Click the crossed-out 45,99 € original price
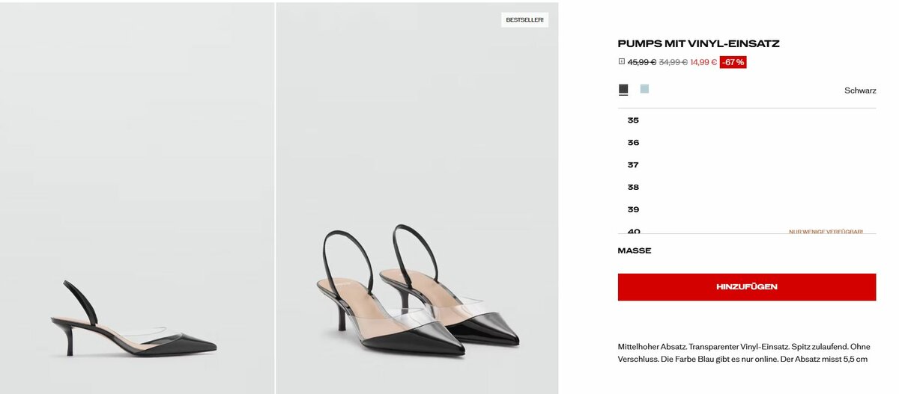This screenshot has width=899, height=394. (642, 62)
